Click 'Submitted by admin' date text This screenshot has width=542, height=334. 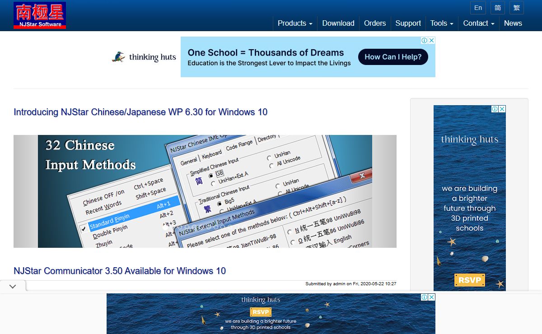[x=351, y=284]
